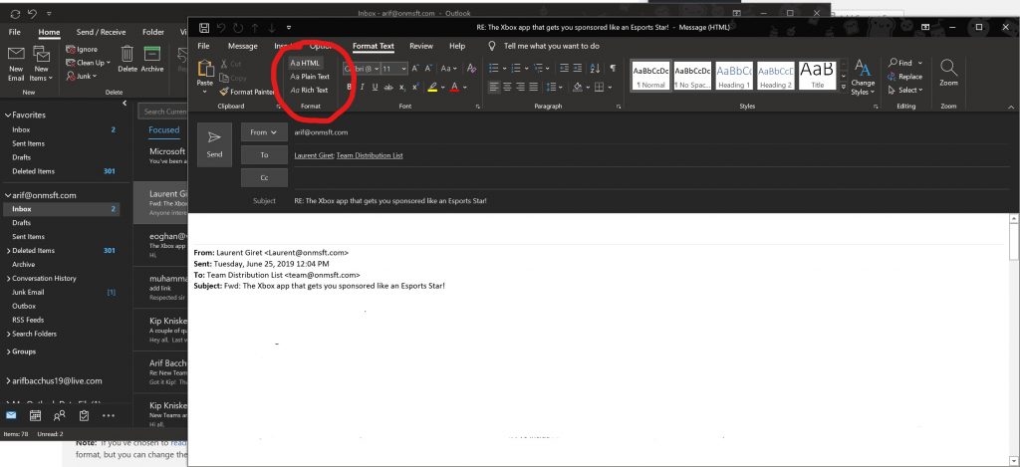Toggle underline formatting
The height and width of the screenshot is (467, 1020).
coord(375,88)
